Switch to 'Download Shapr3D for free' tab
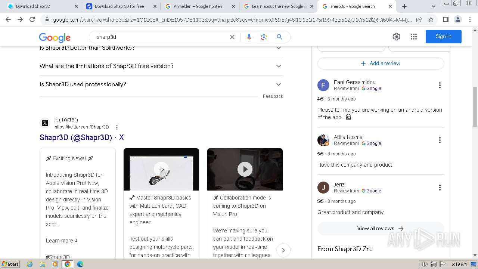The height and width of the screenshot is (269, 478). point(121,6)
